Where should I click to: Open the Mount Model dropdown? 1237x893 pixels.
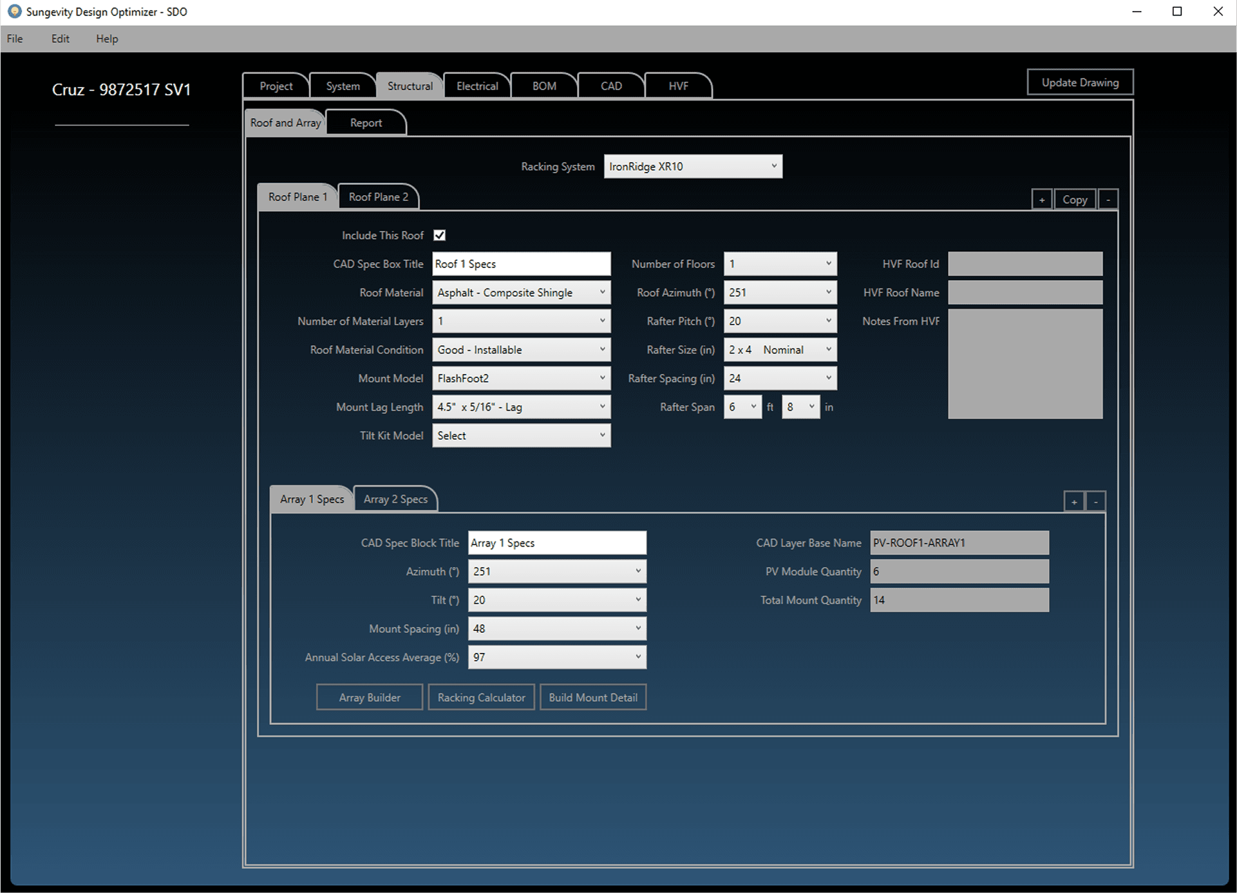(521, 379)
